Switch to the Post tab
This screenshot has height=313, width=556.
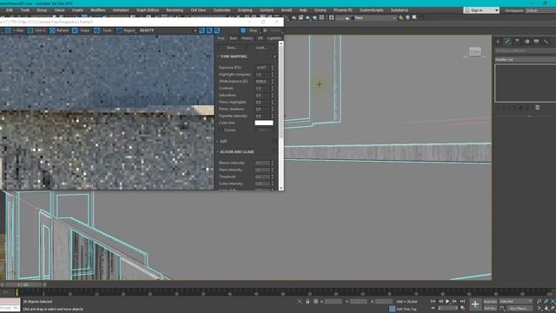pyautogui.click(x=221, y=38)
